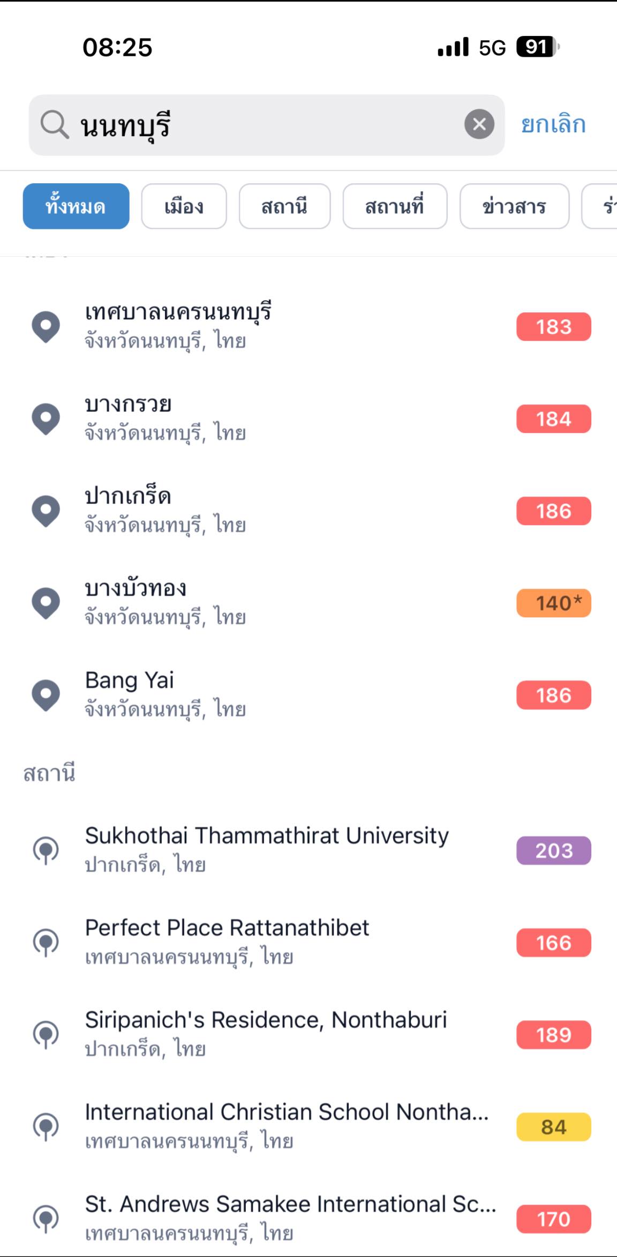Clear the search text with X icon
This screenshot has height=1257, width=617.
tap(479, 124)
